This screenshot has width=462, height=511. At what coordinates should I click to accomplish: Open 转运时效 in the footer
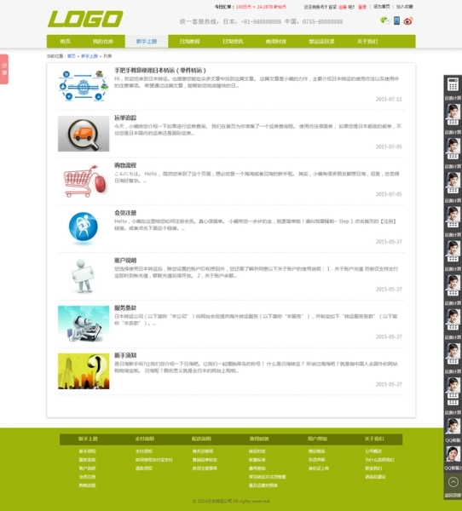point(257,451)
